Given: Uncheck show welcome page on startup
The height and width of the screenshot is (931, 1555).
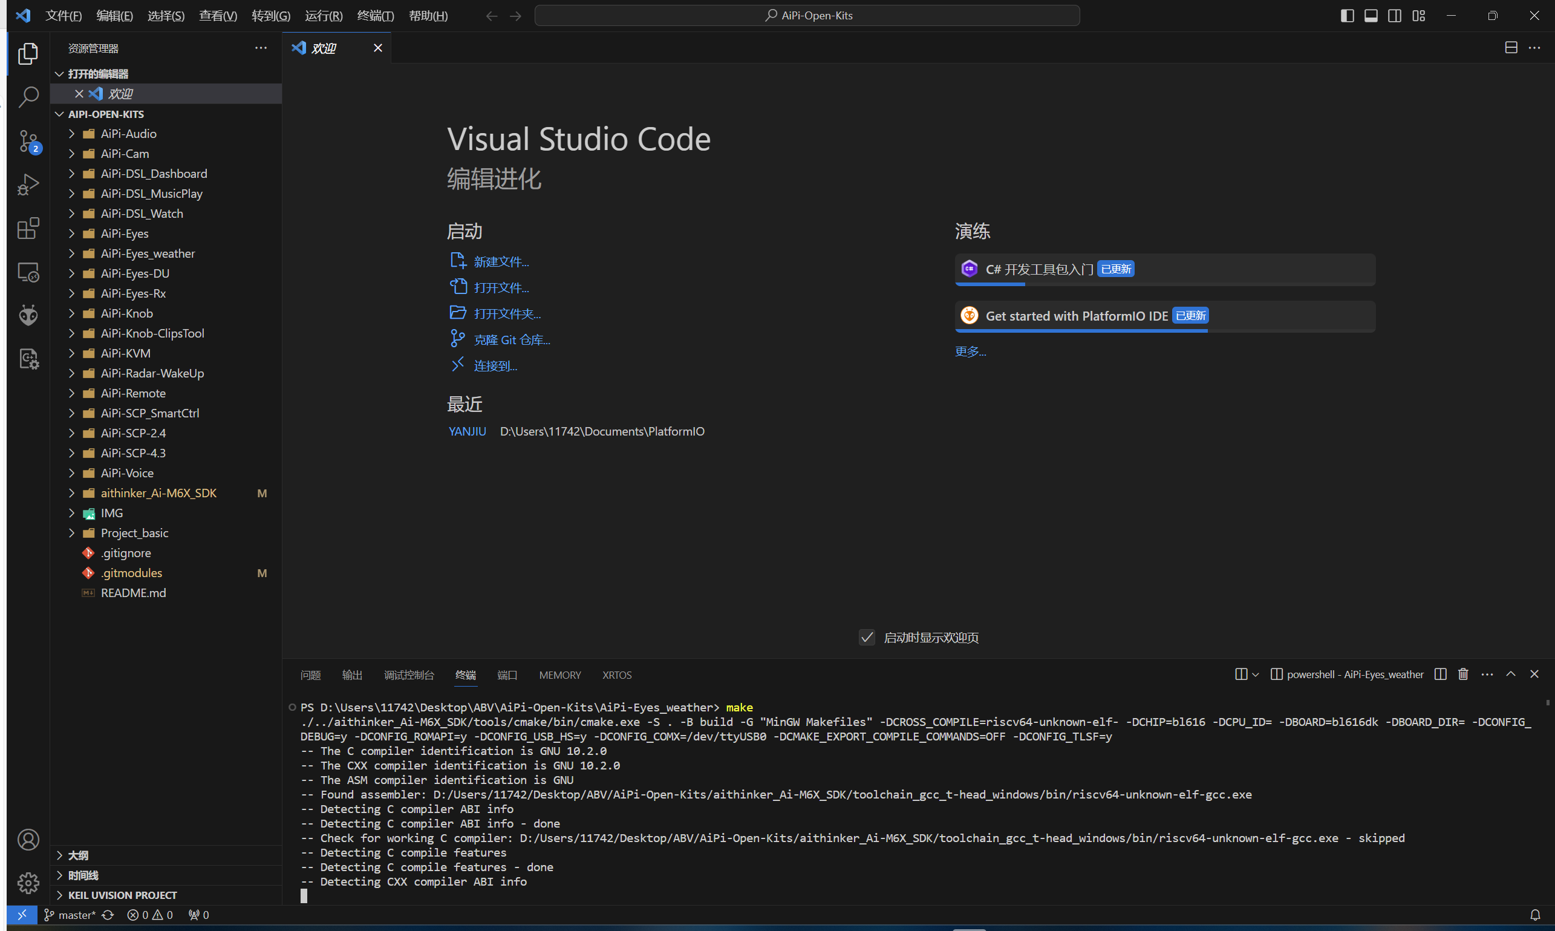Looking at the screenshot, I should tap(867, 638).
